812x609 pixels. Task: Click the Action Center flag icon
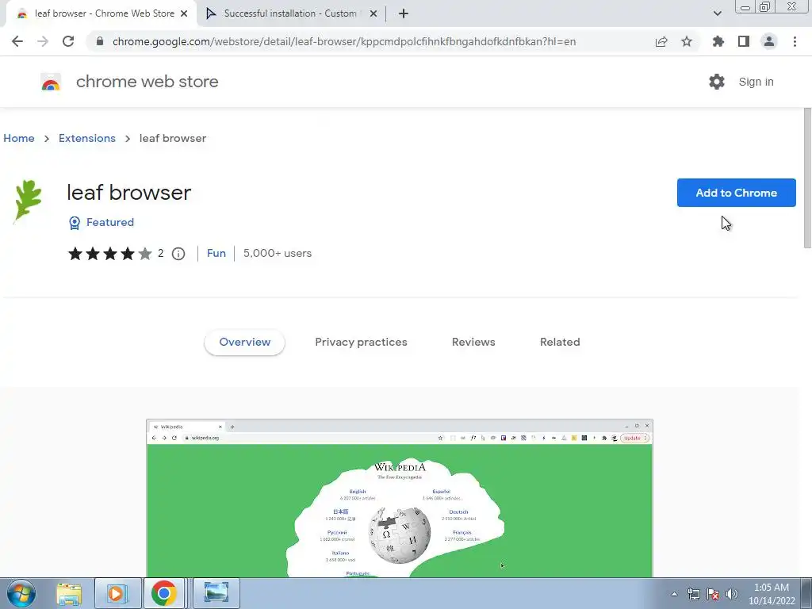(x=713, y=594)
